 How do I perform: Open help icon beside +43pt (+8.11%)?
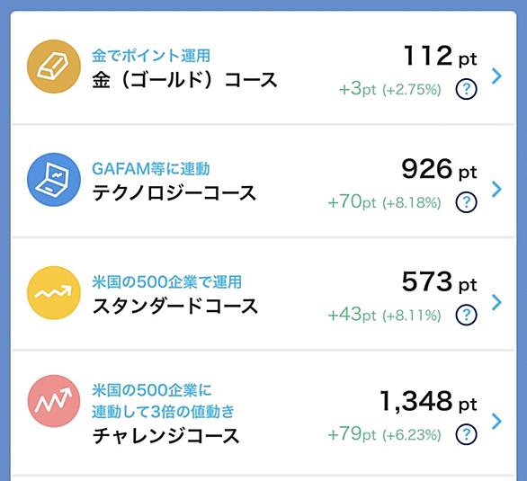(466, 315)
